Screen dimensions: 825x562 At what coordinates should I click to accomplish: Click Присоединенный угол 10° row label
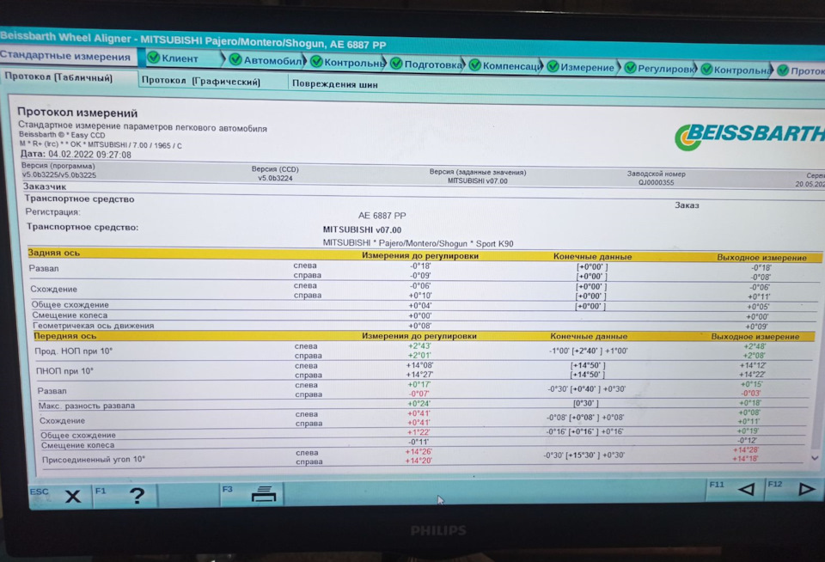[93, 460]
